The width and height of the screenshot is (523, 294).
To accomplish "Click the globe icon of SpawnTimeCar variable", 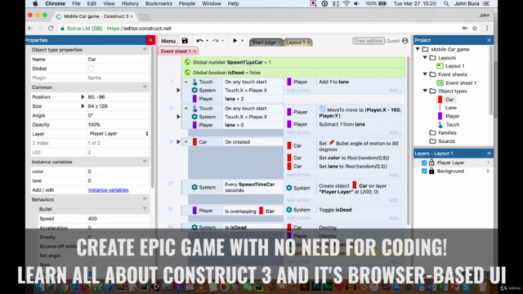I will tap(187, 62).
